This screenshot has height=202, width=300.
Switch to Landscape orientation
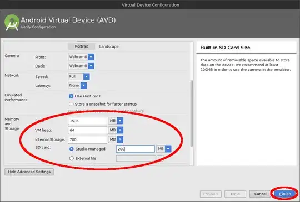[109, 46]
